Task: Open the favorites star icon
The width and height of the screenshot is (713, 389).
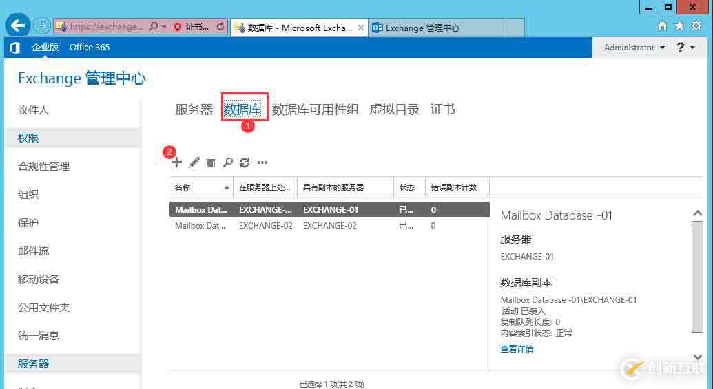Action: pyautogui.click(x=679, y=26)
